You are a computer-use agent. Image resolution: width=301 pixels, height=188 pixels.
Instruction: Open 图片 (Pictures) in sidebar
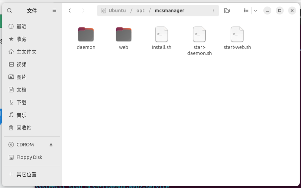pos(32,77)
